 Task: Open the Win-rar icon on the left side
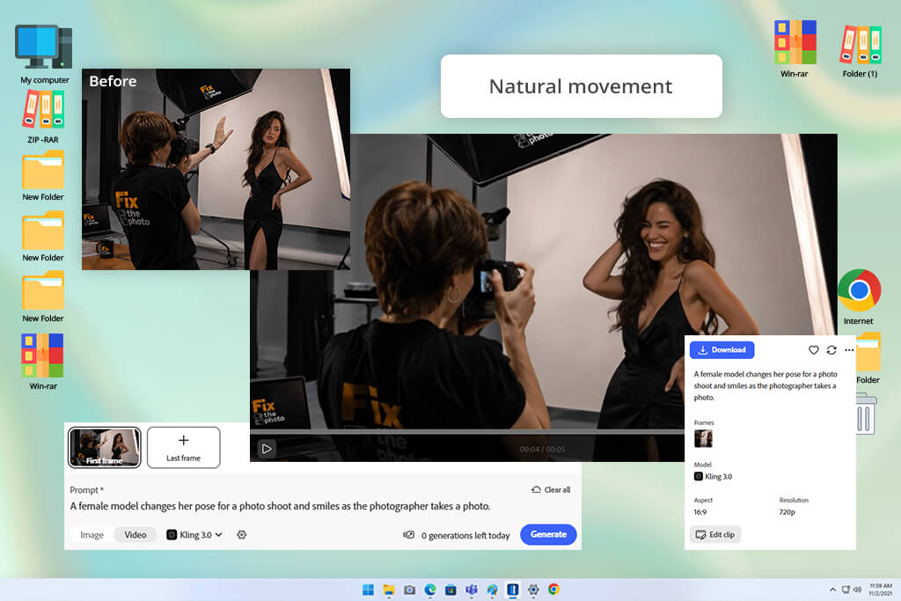click(x=43, y=362)
